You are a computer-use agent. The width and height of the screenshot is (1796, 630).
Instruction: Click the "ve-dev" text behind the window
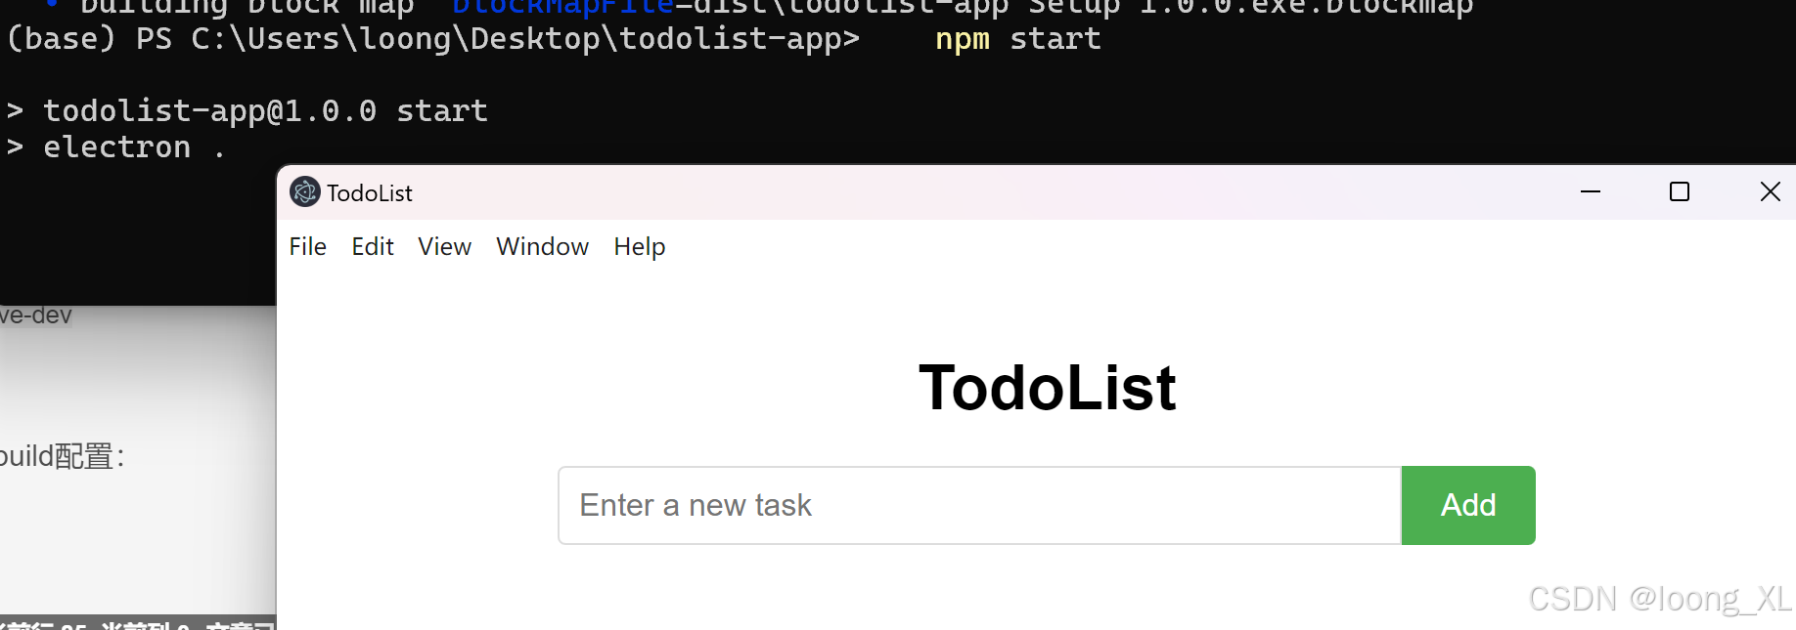tap(36, 315)
